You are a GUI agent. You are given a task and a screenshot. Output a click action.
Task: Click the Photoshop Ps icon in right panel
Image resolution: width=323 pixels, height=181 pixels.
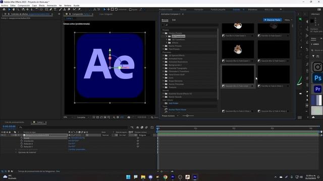pos(317,78)
